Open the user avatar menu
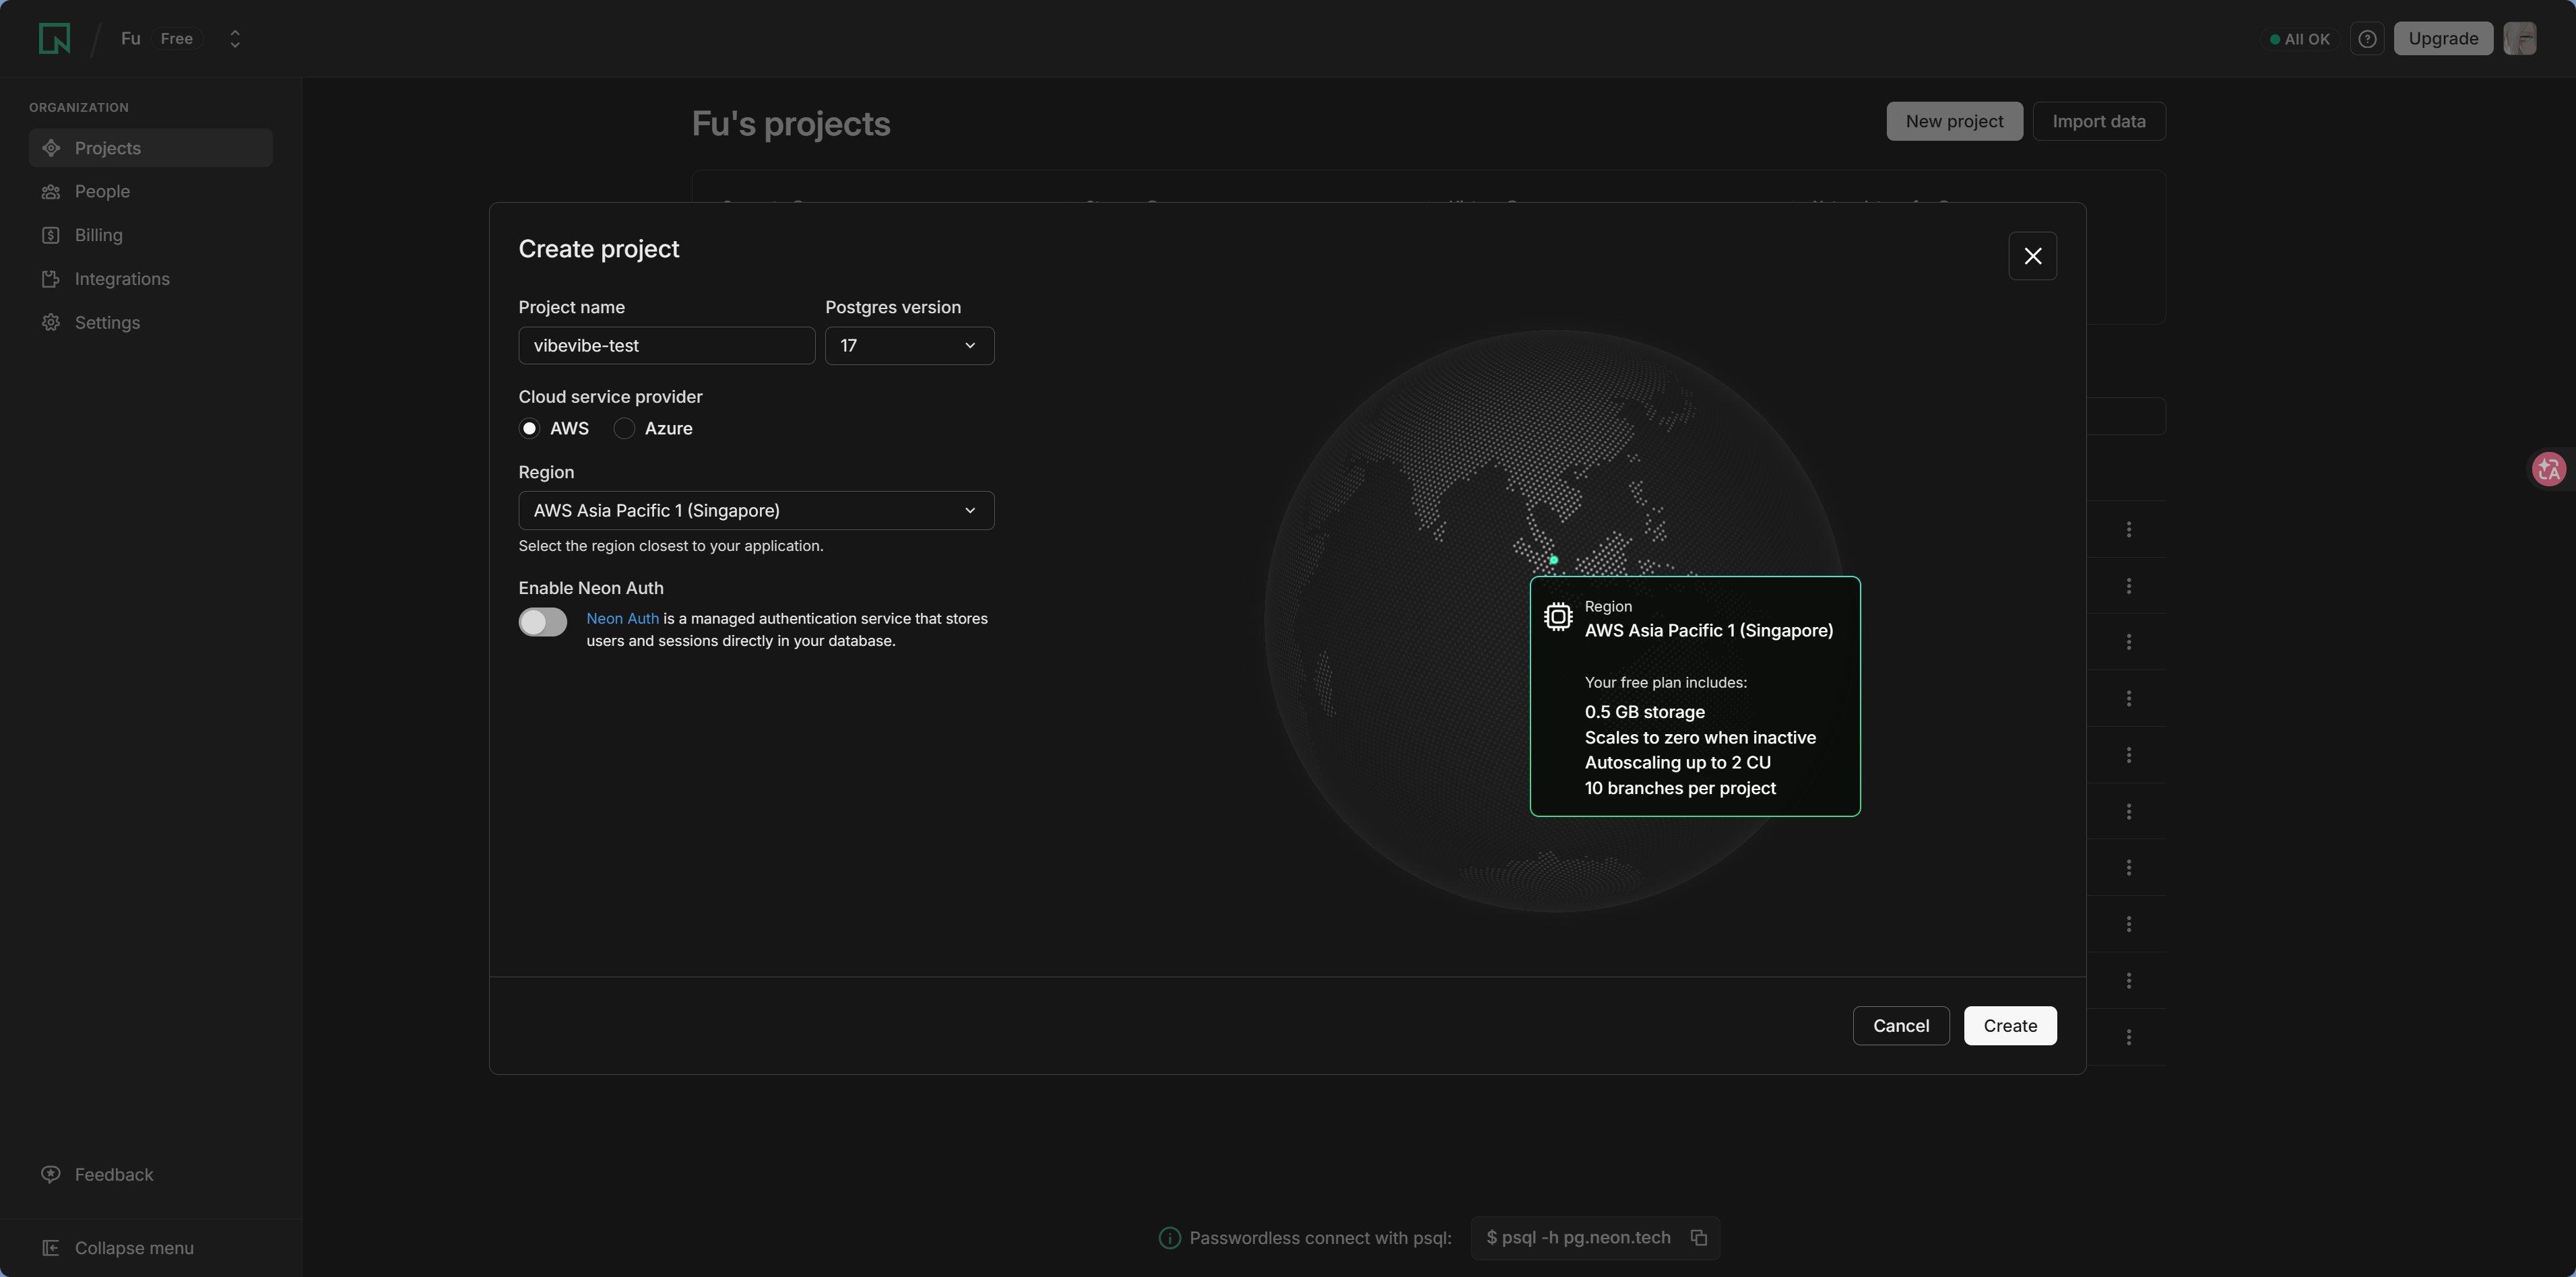The width and height of the screenshot is (2576, 1277). pos(2519,39)
